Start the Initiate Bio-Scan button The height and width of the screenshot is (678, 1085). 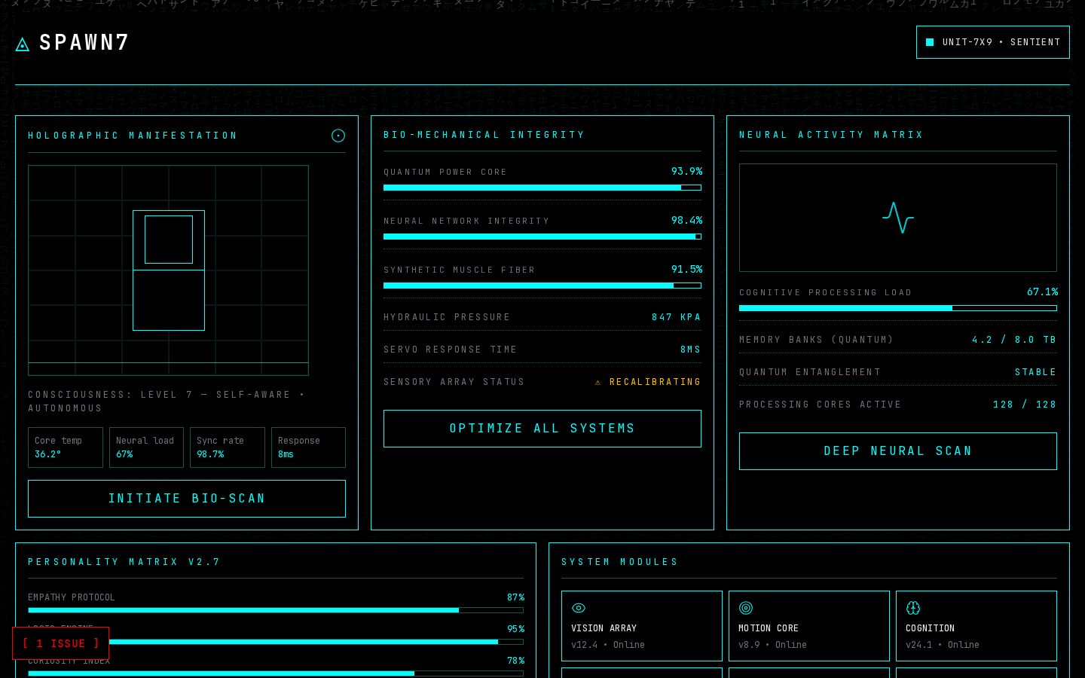tap(187, 499)
